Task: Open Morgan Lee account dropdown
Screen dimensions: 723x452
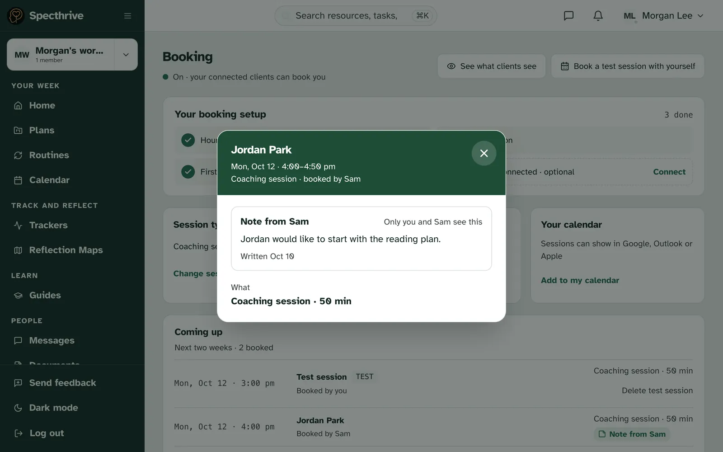Action: coord(664,16)
